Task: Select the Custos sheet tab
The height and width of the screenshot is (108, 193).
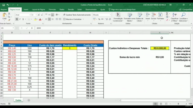Action: point(18,100)
